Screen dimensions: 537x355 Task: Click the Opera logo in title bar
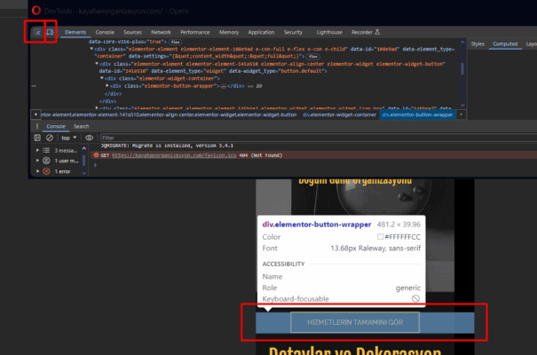pyautogui.click(x=36, y=8)
